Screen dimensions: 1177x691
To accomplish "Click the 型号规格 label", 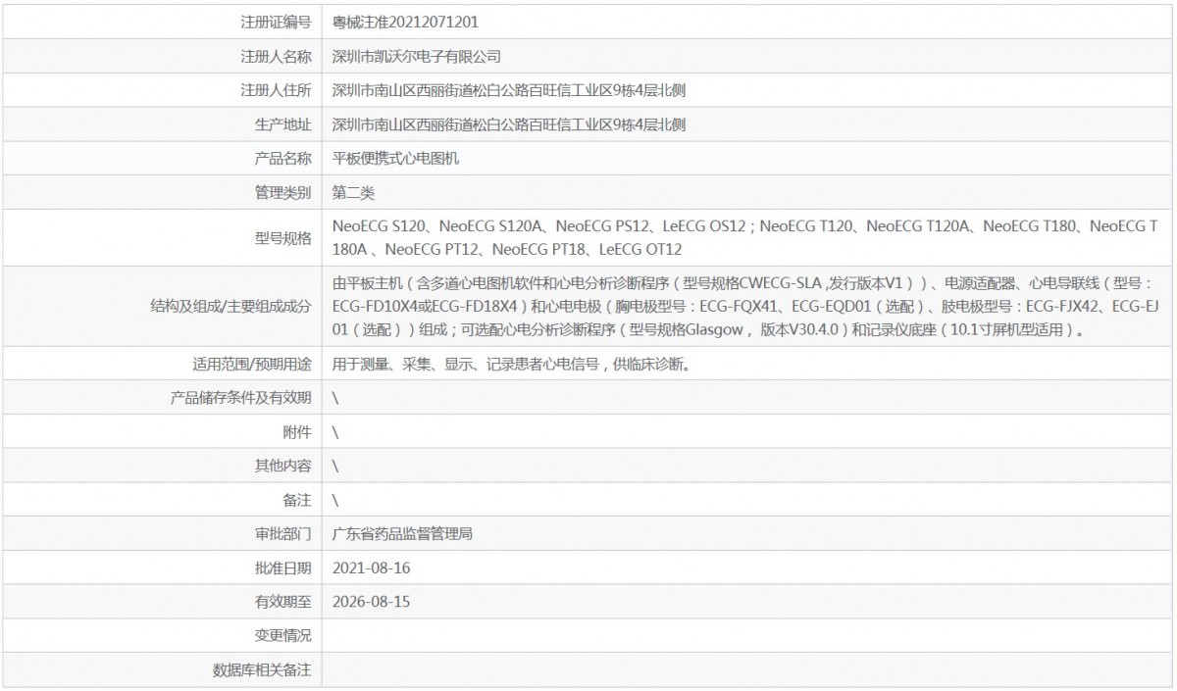I will 282,237.
